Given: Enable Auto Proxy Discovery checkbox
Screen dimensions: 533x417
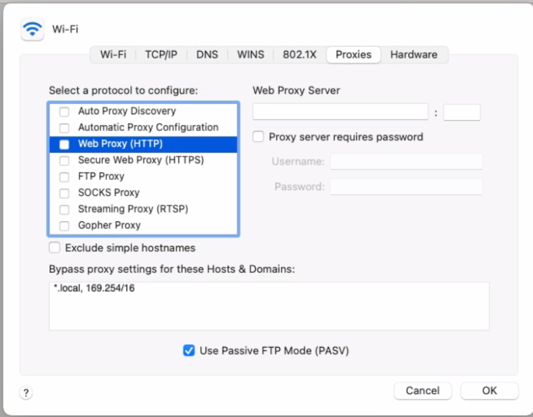Looking at the screenshot, I should 64,111.
